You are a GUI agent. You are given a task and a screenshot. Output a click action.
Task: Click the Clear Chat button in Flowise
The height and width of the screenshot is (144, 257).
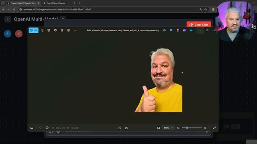click(x=199, y=24)
